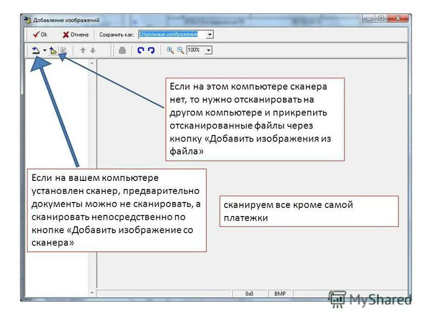The image size is (432, 324).
Task: Click the window title bar app icon
Action: click(27, 20)
